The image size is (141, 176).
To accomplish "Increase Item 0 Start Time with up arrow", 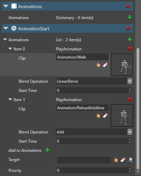I will click(x=130, y=89).
